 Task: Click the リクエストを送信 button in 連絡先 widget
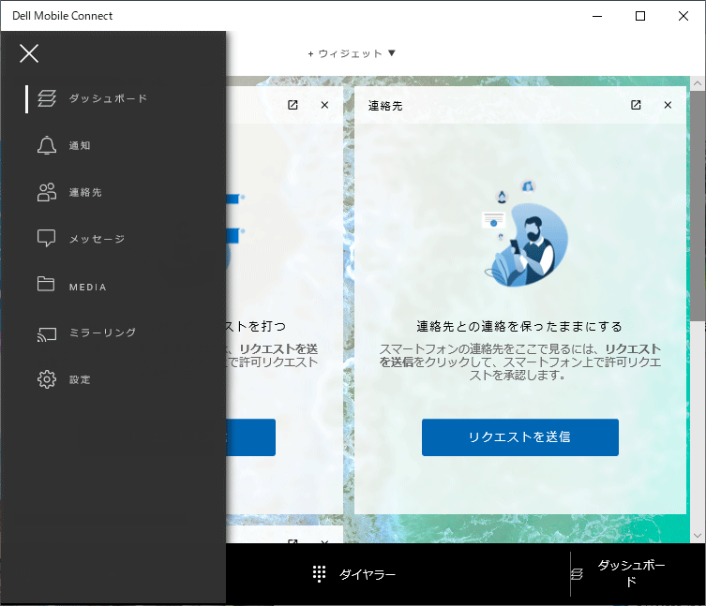click(520, 437)
